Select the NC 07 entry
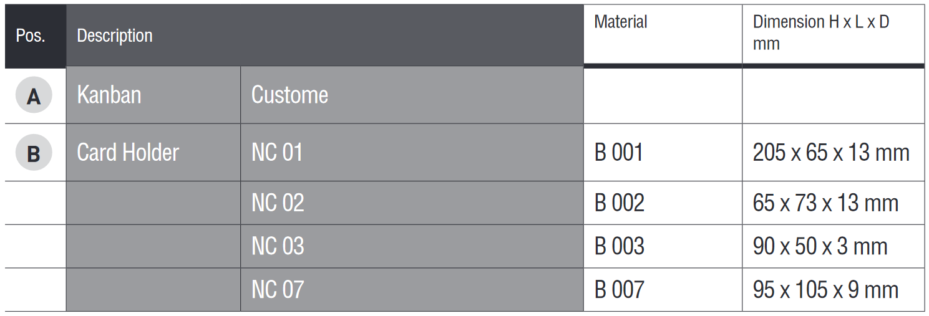 coord(278,290)
